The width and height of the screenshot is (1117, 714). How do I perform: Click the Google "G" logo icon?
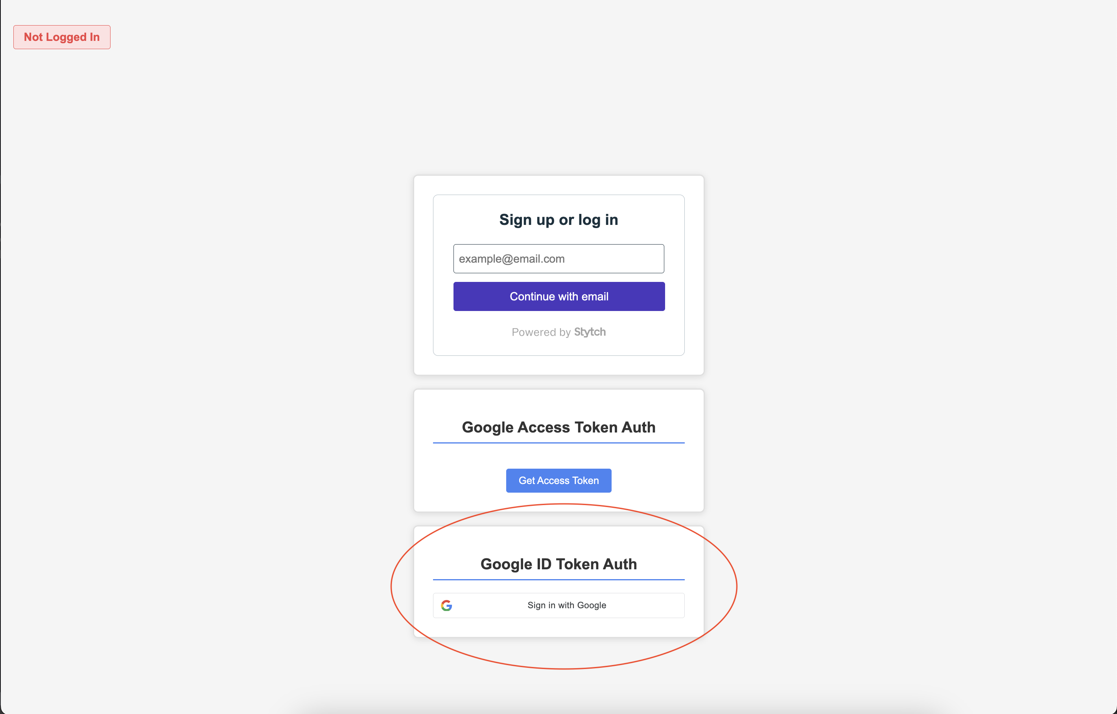coord(446,605)
